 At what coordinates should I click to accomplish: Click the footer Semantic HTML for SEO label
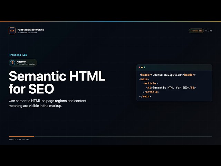pyautogui.click(x=19, y=139)
